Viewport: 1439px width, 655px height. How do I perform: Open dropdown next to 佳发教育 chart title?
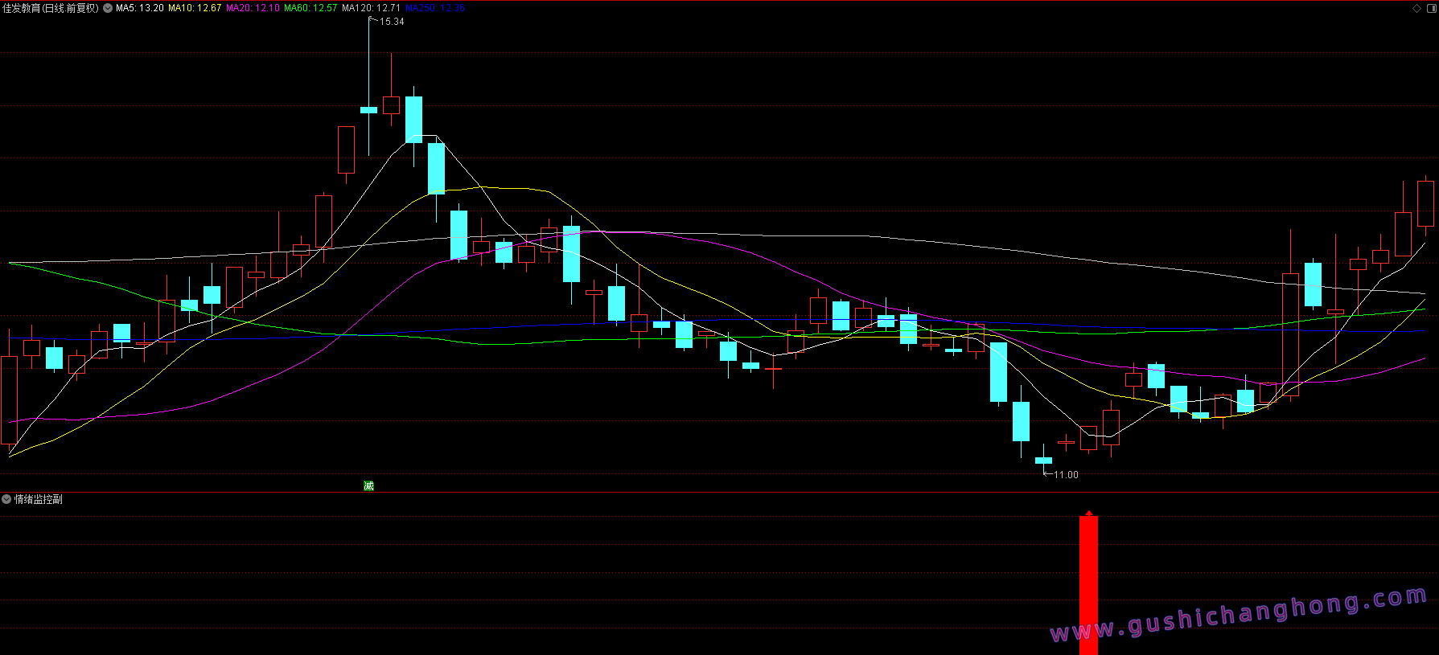pos(108,8)
